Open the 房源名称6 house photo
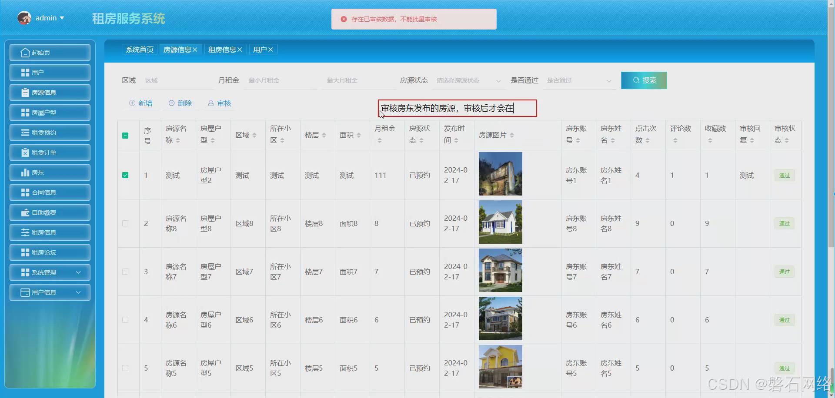The height and width of the screenshot is (398, 835). point(501,318)
